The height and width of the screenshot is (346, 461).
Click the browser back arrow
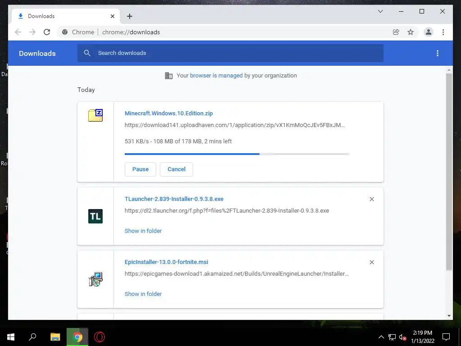coord(18,32)
